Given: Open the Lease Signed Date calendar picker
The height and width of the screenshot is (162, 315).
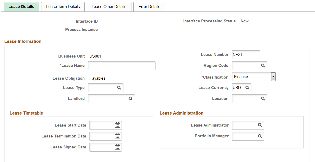Looking at the screenshot, I should click(118, 147).
